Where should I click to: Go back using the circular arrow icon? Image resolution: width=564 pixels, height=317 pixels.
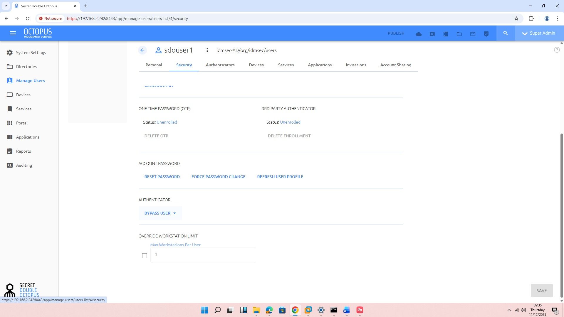pyautogui.click(x=142, y=50)
